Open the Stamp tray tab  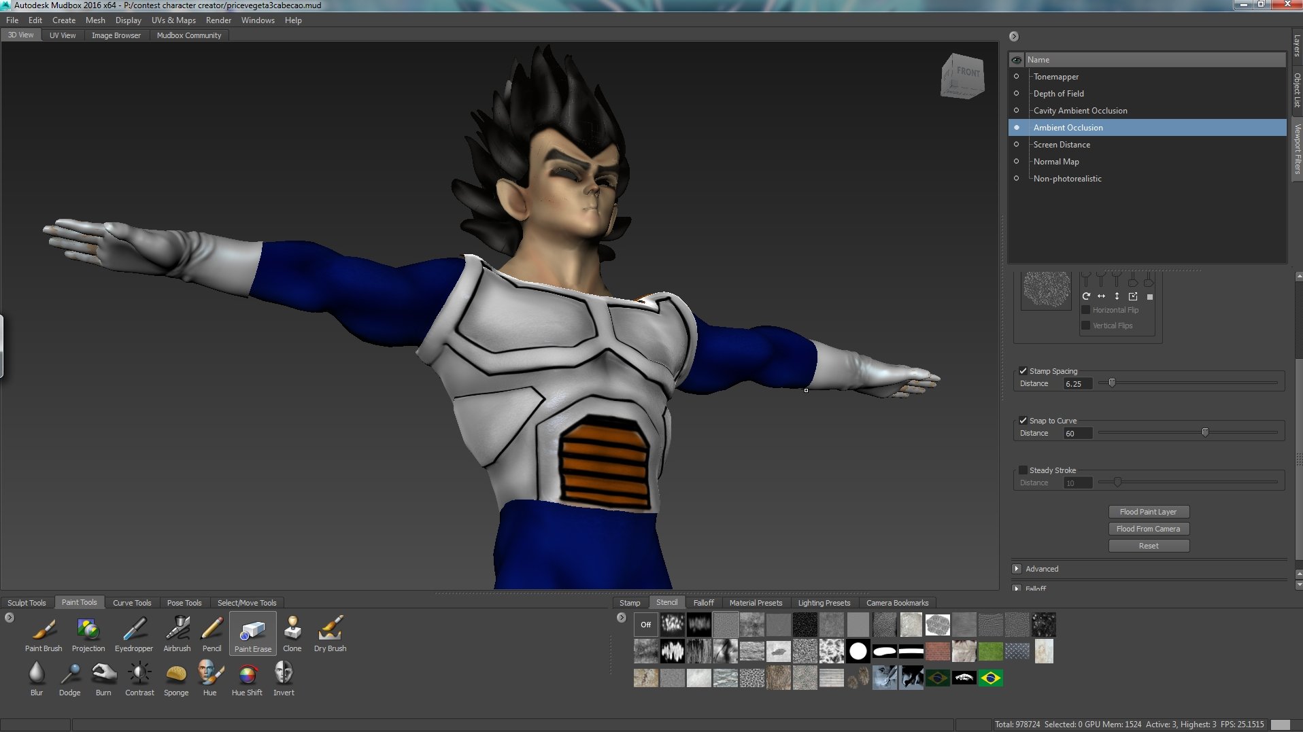coord(630,603)
